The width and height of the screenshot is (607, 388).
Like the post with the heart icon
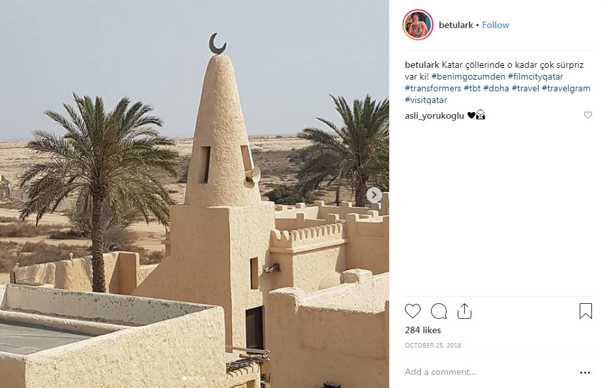tap(412, 311)
